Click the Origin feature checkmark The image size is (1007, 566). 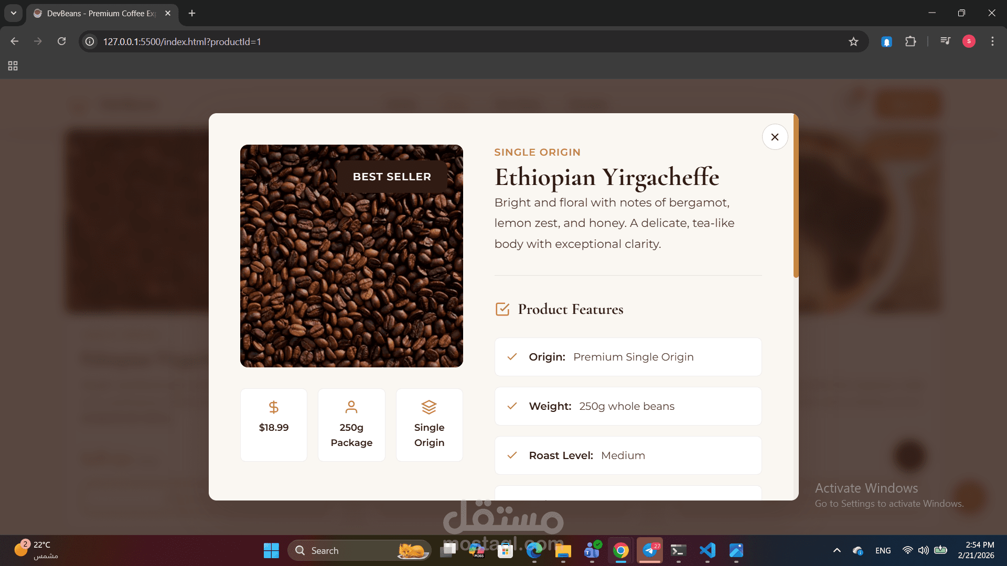pyautogui.click(x=512, y=357)
